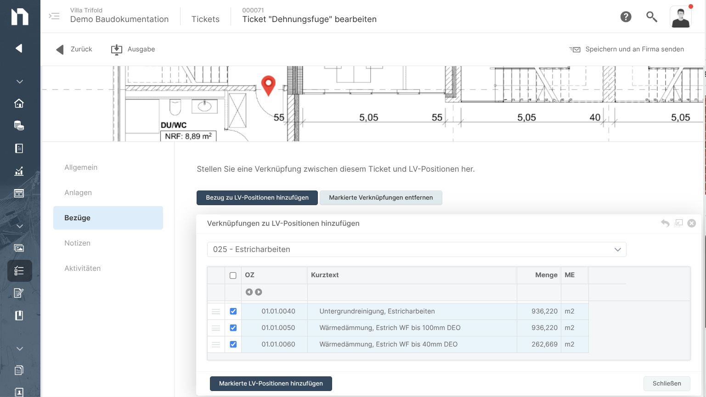Toggle the select-all checkbox in table header

coord(233,275)
